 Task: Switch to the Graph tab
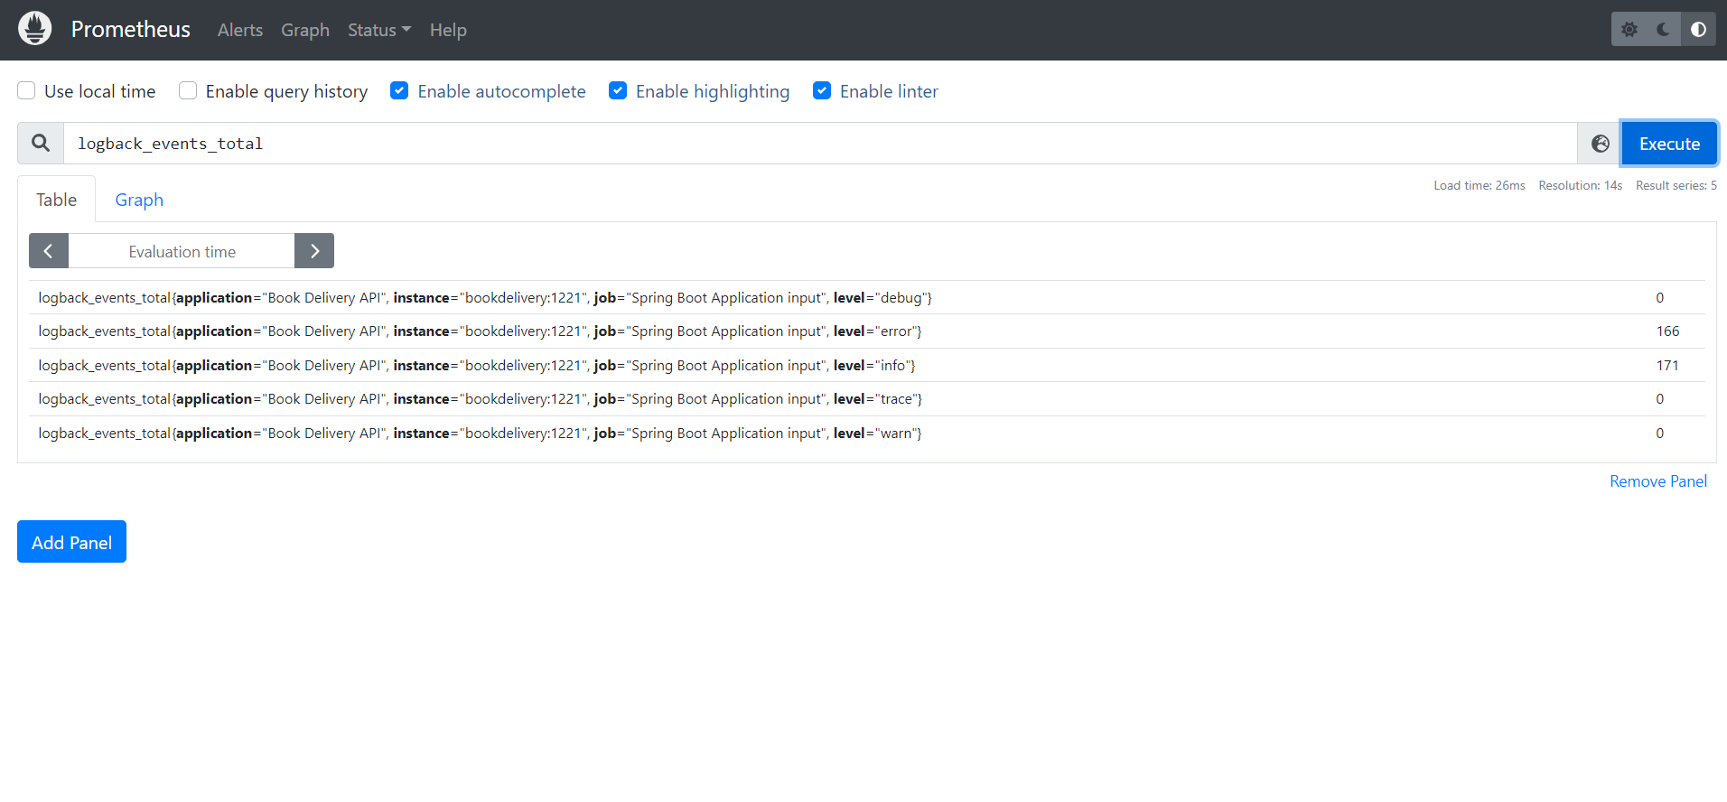(139, 200)
